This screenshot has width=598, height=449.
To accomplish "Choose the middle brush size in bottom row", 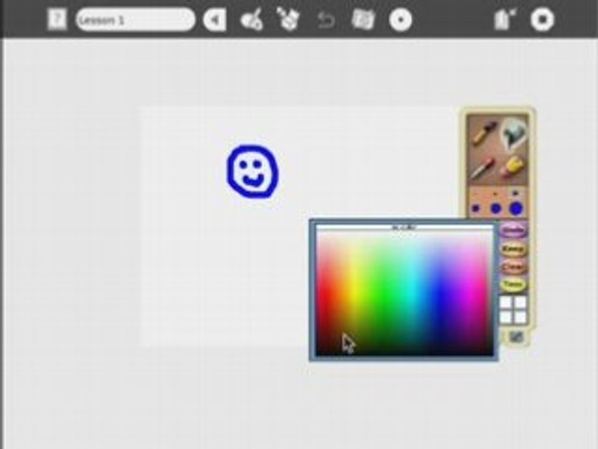I will 495,208.
